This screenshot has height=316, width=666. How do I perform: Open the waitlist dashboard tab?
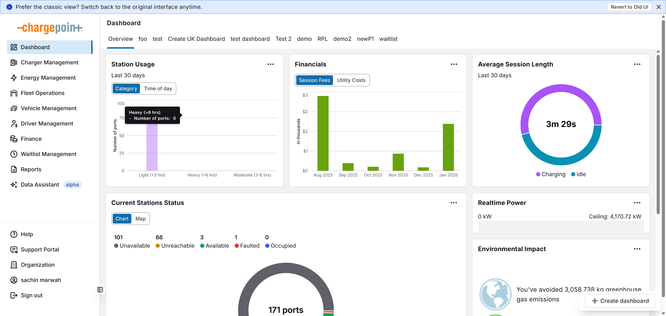pos(388,39)
